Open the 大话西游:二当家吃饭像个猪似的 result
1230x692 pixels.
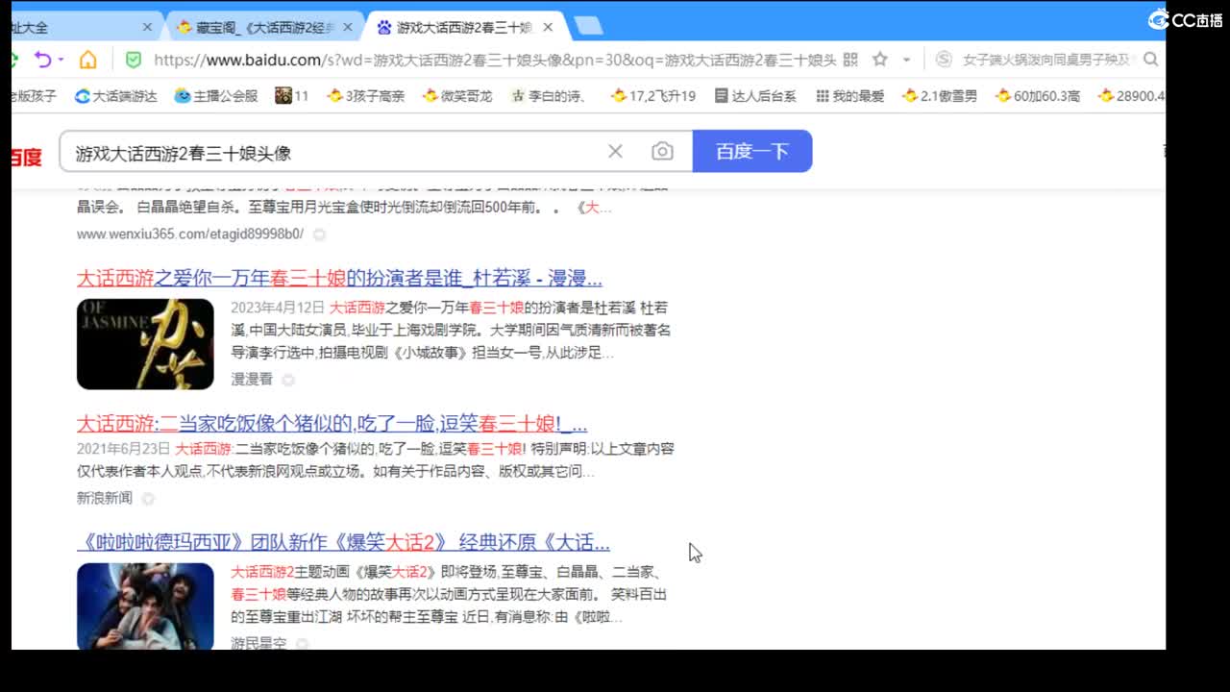pos(332,423)
